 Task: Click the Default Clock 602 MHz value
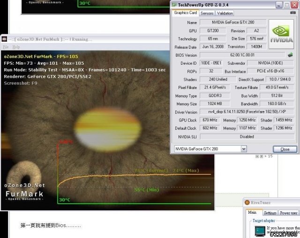(210, 128)
